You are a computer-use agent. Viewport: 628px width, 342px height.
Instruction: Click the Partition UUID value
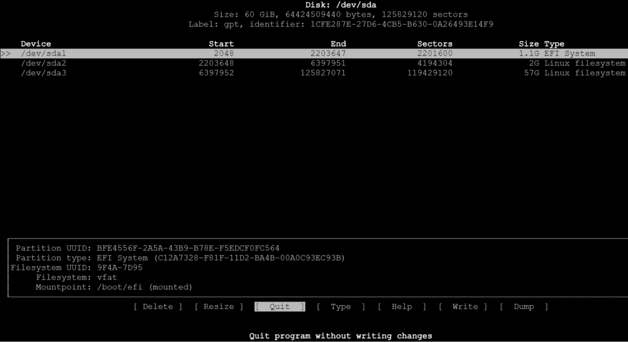point(188,248)
